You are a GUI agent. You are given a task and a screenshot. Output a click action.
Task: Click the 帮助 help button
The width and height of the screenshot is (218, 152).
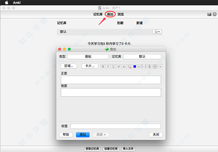click(66, 135)
